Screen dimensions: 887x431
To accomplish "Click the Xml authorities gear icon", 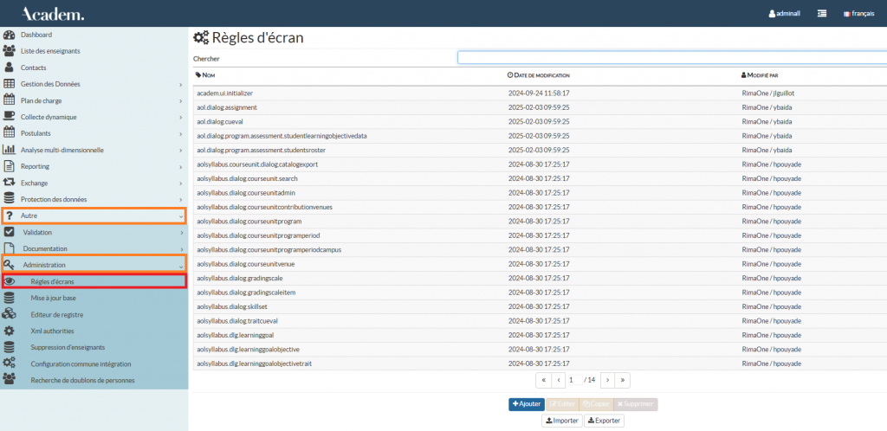I will [10, 331].
